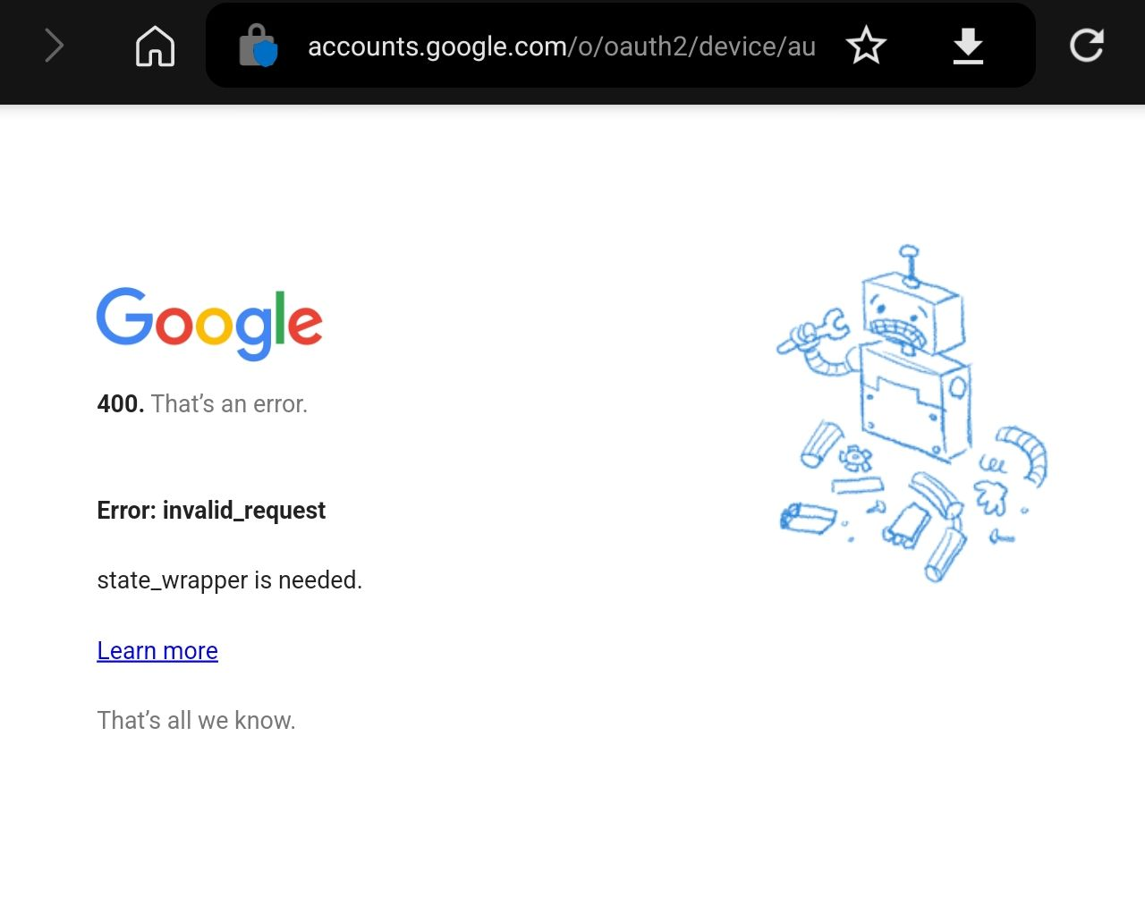Open the Learn more link
Viewport: 1145px width, 897px height.
157,650
